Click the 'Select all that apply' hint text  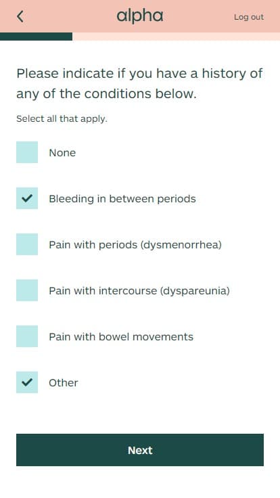pos(62,119)
